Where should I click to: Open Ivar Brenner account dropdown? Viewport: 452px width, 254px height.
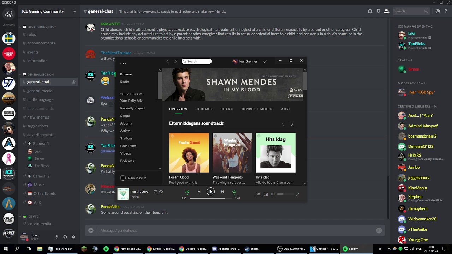pos(264,61)
